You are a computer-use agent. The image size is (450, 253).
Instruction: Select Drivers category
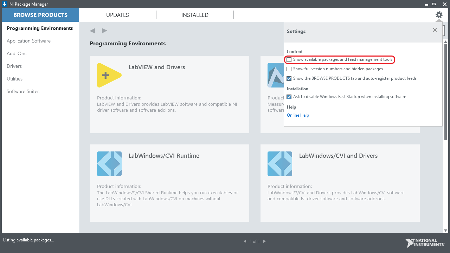coord(14,66)
